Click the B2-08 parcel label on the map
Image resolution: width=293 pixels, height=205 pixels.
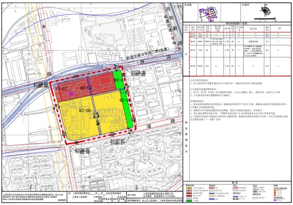click(85, 110)
